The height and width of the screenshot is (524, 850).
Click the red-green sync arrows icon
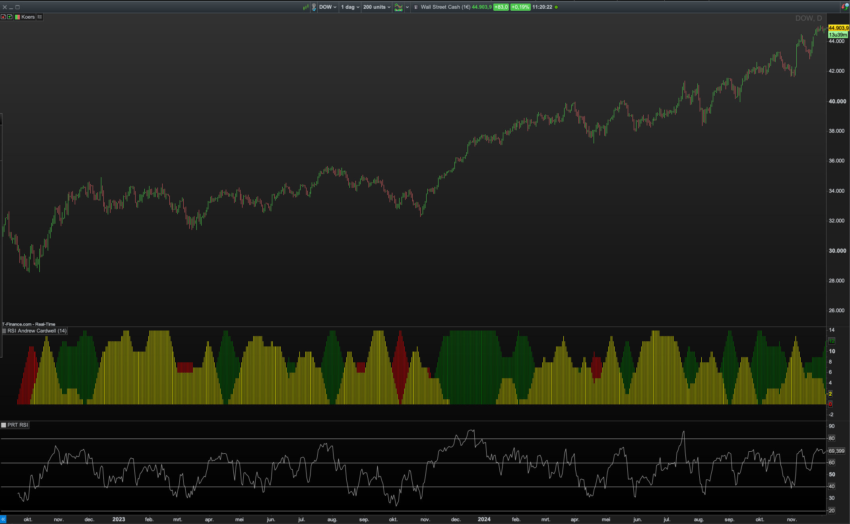844,6
